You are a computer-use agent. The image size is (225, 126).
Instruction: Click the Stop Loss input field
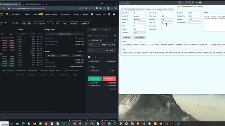(x=167, y=22)
